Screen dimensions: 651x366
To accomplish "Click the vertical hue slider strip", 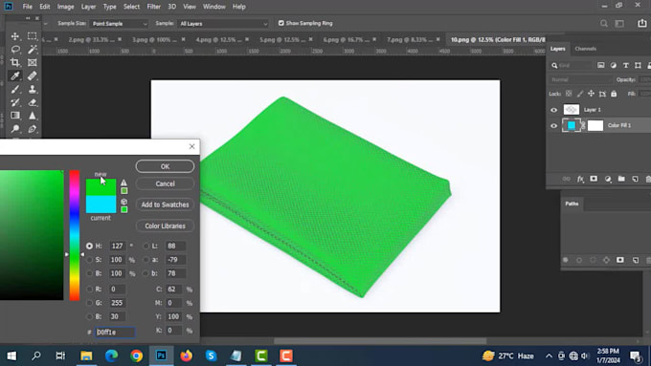I will (75, 235).
